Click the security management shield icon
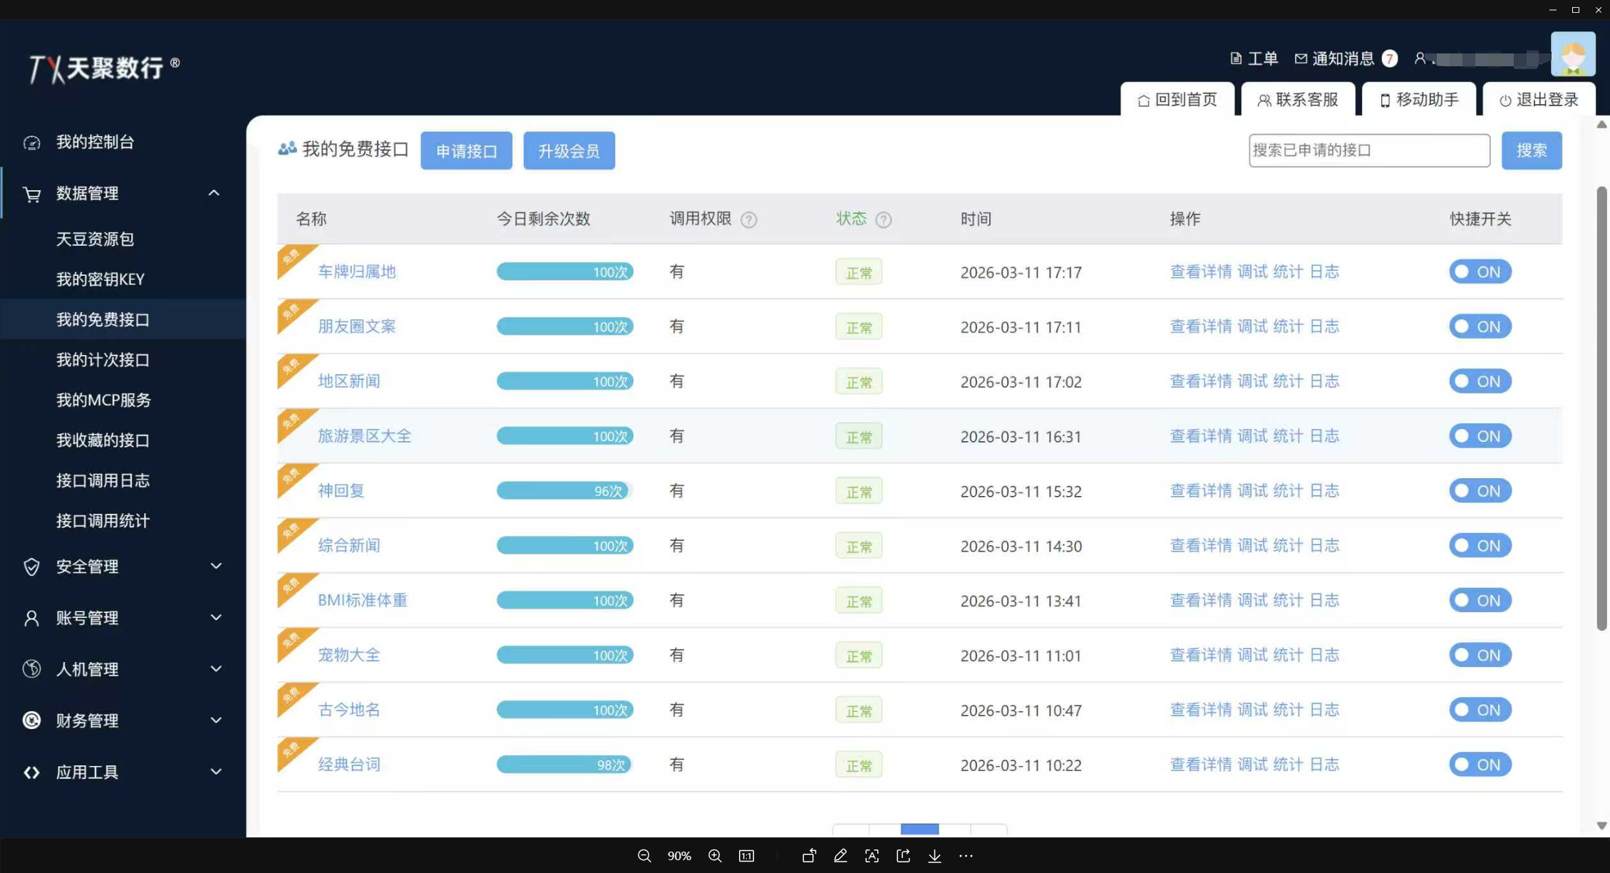1610x873 pixels. tap(31, 567)
